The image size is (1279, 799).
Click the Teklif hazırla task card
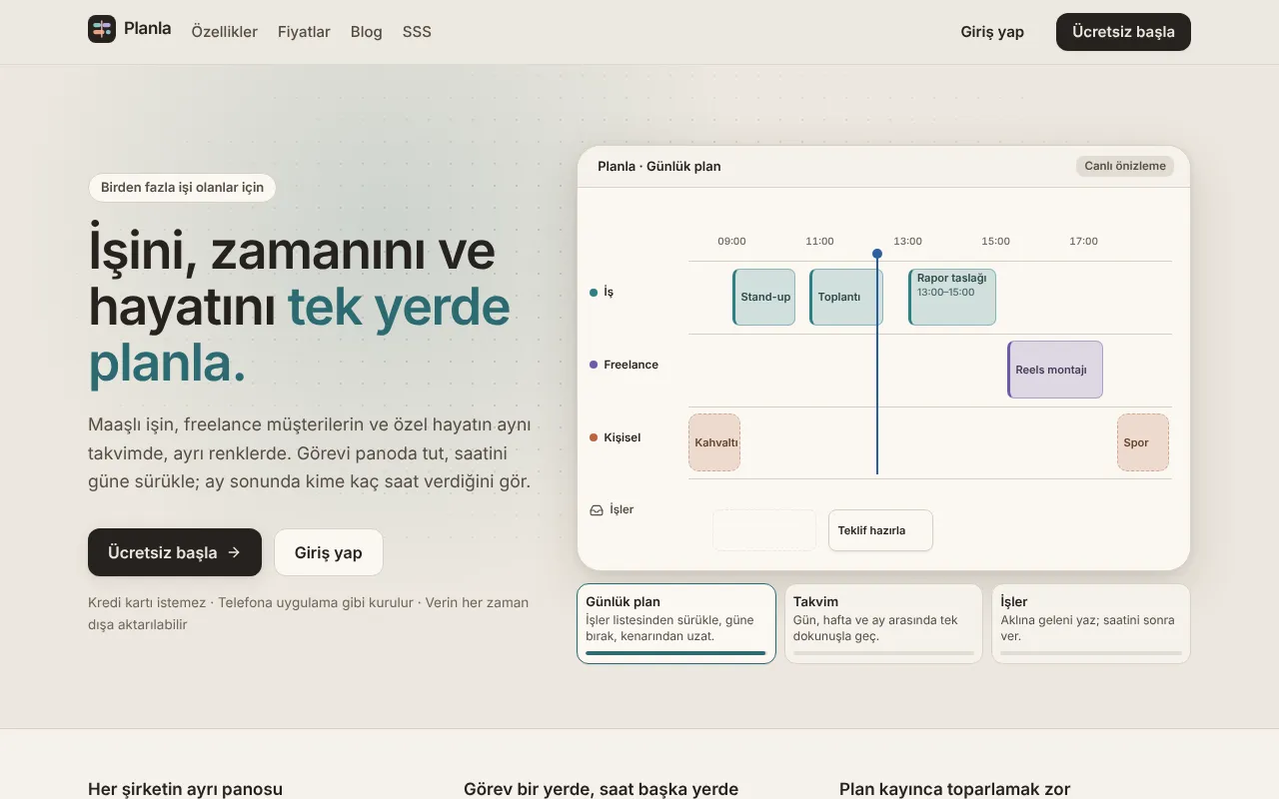pos(880,530)
